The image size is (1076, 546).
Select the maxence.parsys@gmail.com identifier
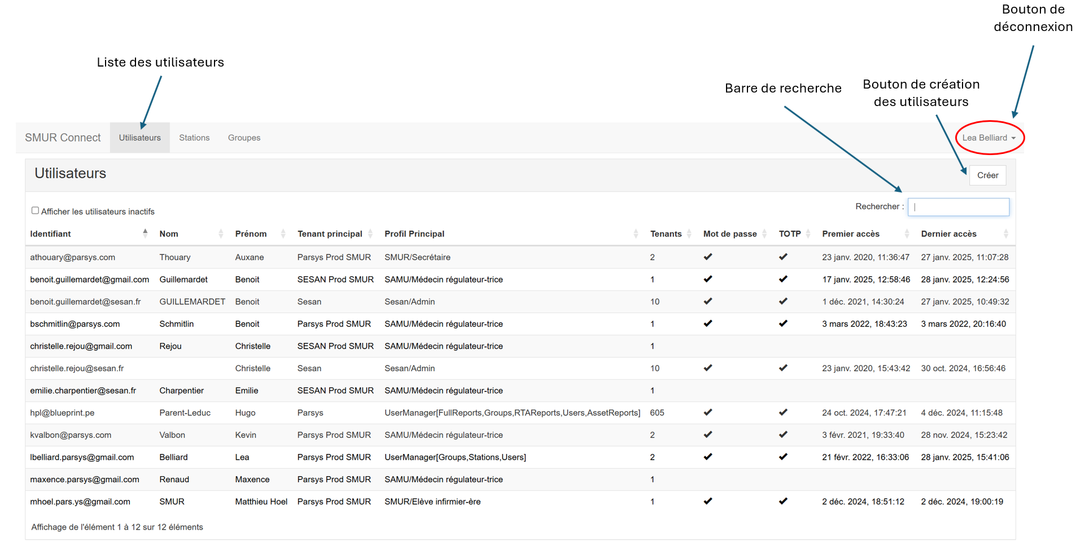85,479
